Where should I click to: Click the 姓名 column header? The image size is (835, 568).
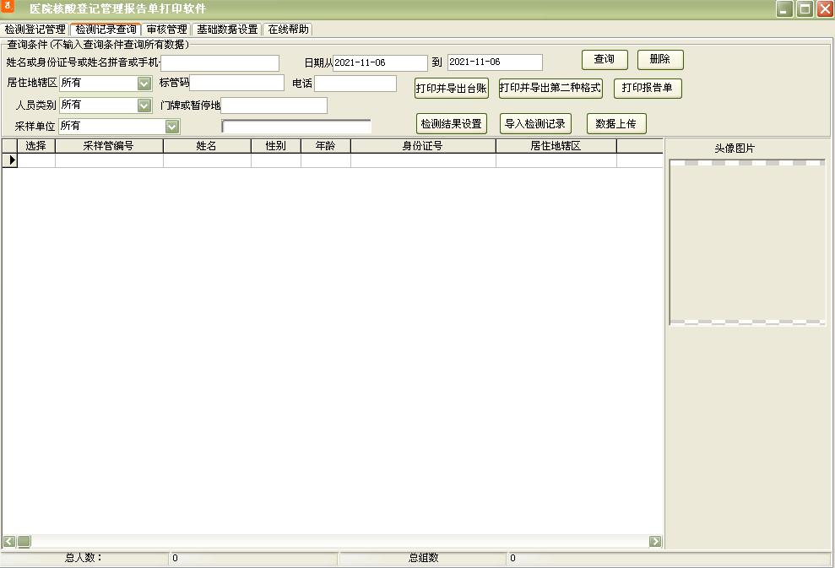click(x=207, y=146)
